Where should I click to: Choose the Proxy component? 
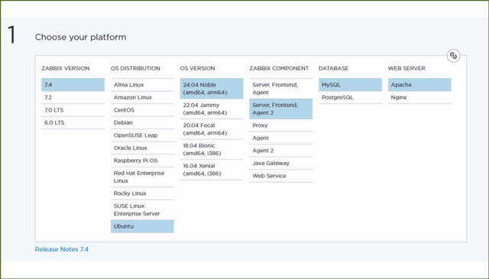pyautogui.click(x=281, y=125)
